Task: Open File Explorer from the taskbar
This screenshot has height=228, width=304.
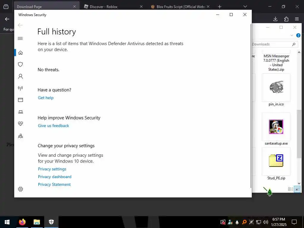Action: 37,222
